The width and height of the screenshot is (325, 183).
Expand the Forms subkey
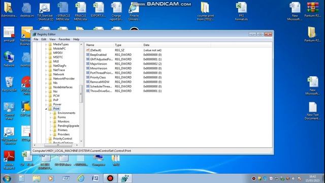point(50,117)
